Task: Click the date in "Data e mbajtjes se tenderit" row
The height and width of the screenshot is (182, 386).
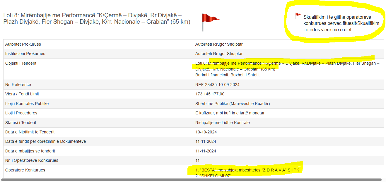Action: click(206, 151)
